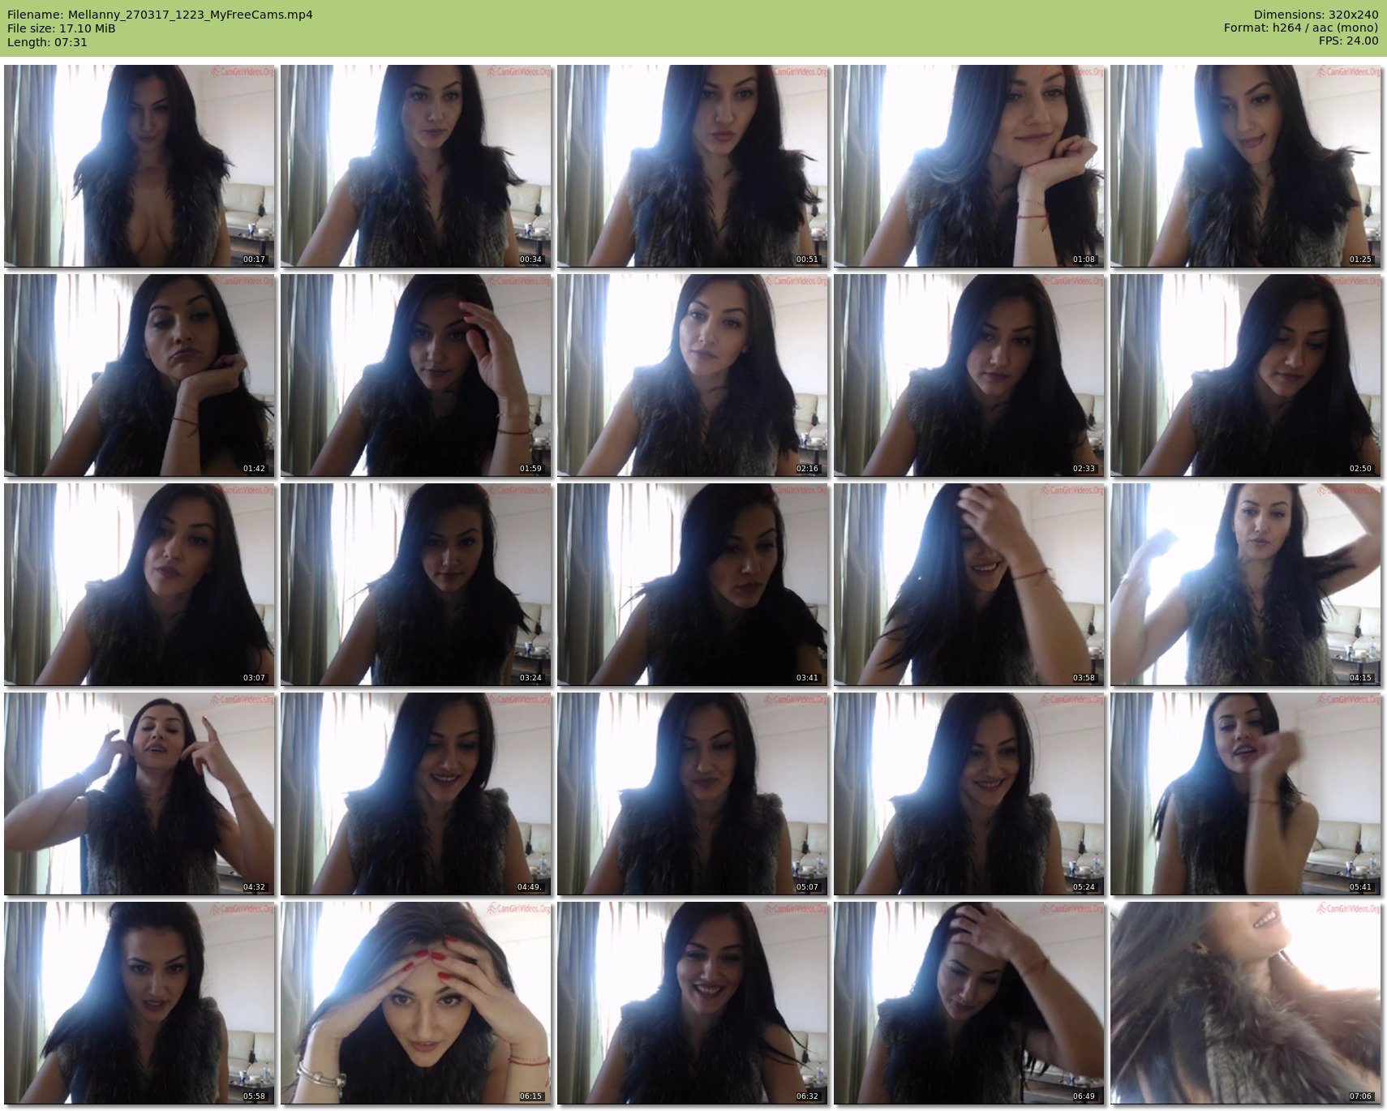Screen dimensions: 1387x1111
Task: Pick the 03:58 video frame
Action: coord(969,584)
